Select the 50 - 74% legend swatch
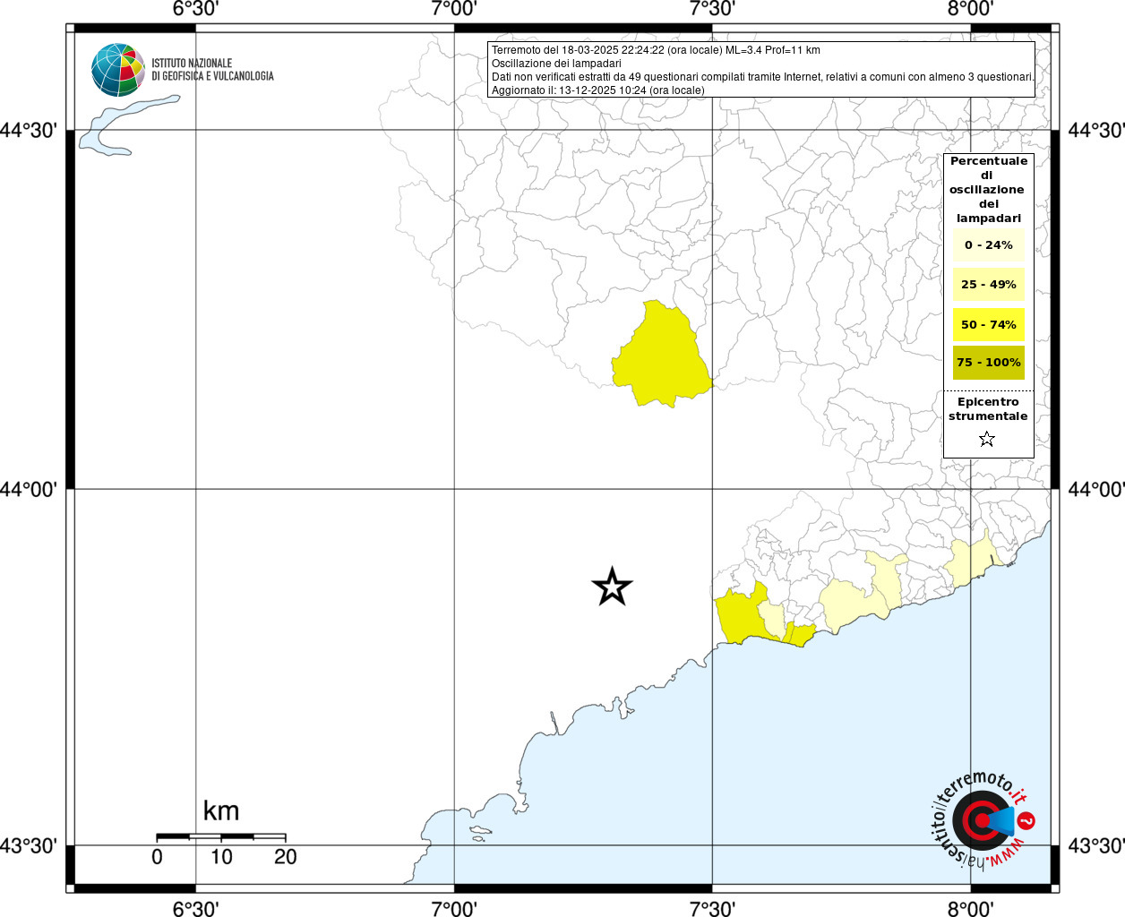 (x=989, y=324)
